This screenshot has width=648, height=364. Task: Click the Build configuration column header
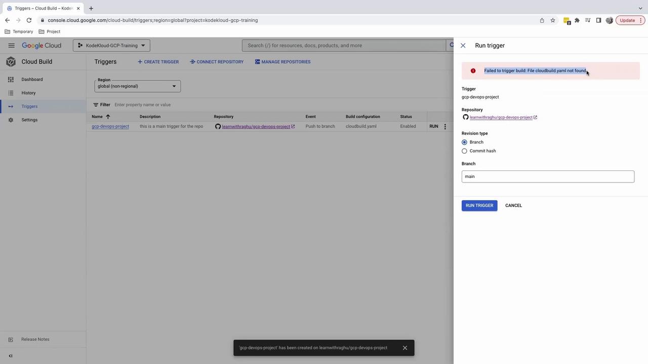pos(362,117)
